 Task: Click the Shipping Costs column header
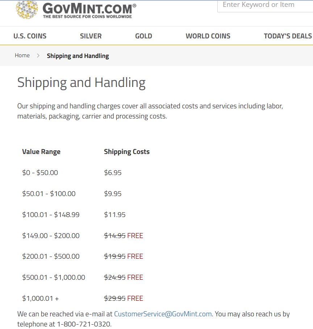click(127, 152)
